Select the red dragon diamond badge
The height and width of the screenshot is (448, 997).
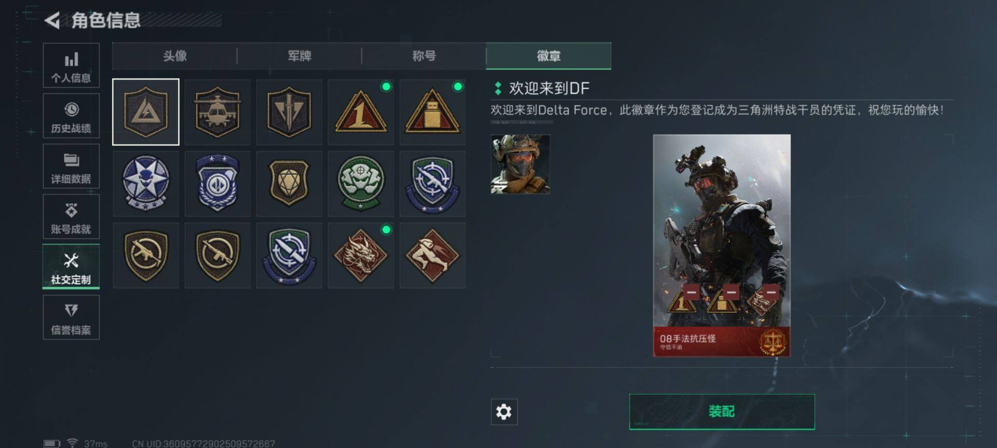(x=361, y=255)
